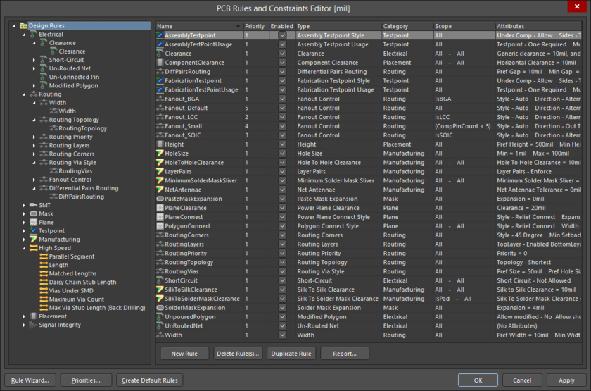Viewport: 591px width, 391px height.
Task: Click the Plane category icon in tree
Action: [x=33, y=223]
